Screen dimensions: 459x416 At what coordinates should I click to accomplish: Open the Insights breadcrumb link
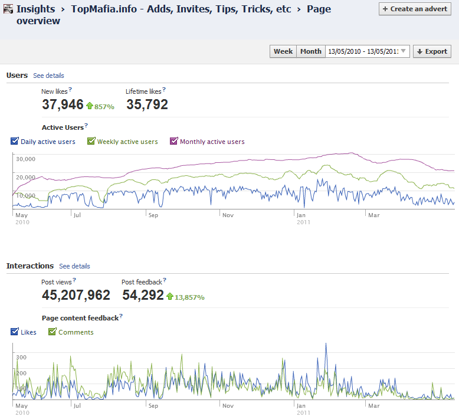pos(35,9)
